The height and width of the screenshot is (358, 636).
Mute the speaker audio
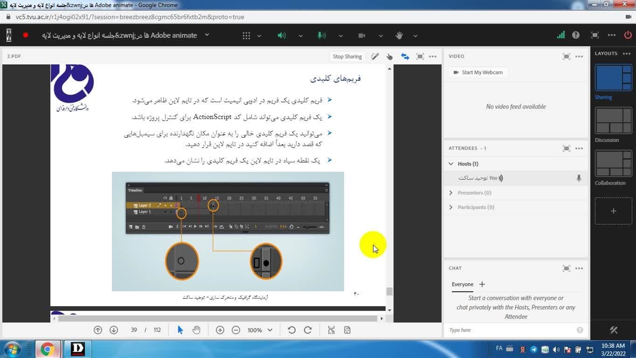pyautogui.click(x=282, y=36)
